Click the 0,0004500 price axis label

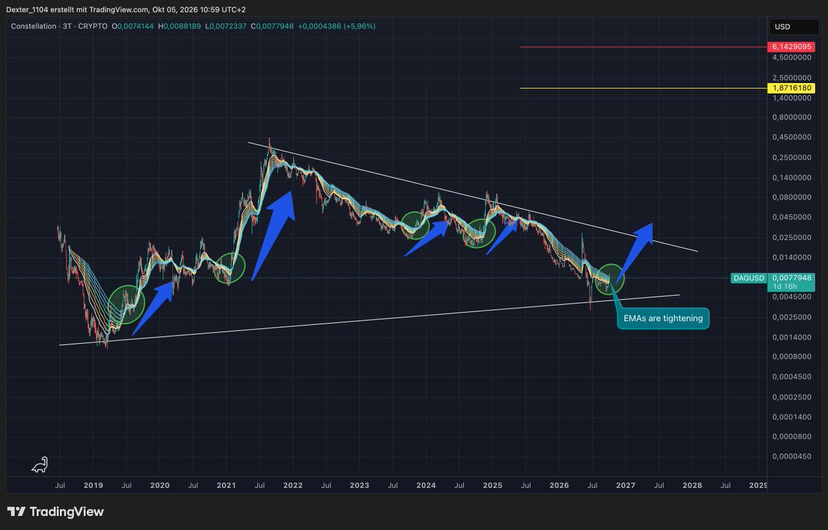[792, 377]
